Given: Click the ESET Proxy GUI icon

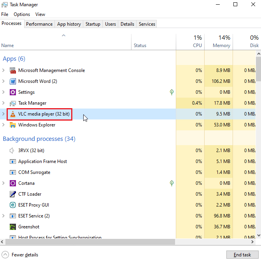Looking at the screenshot, I should 13,205.
